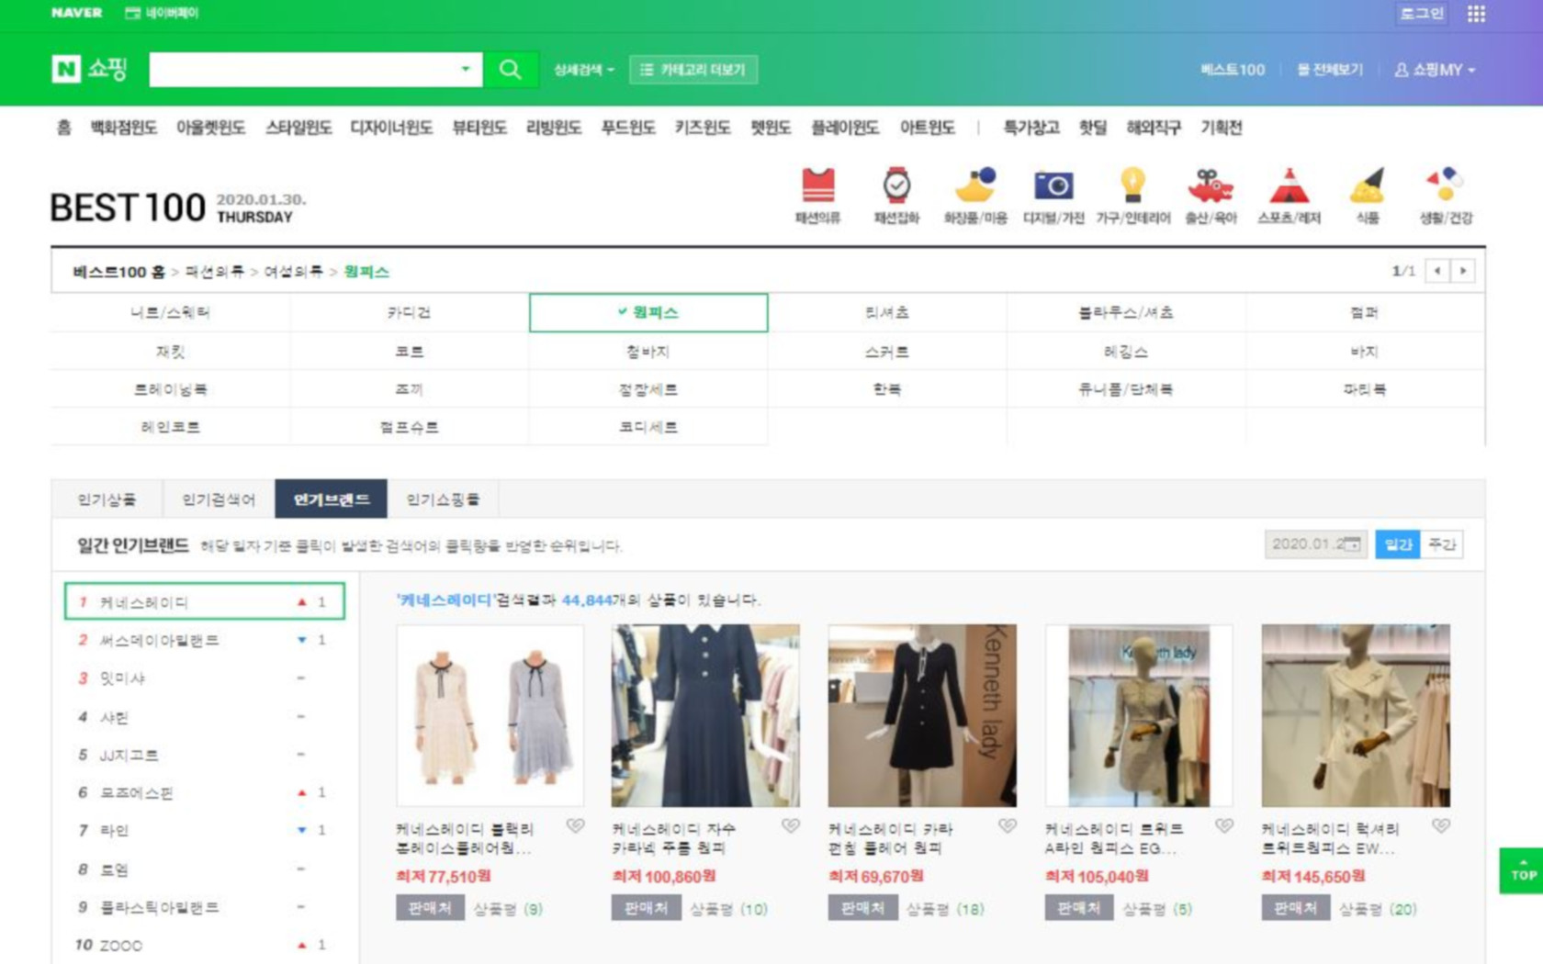Image resolution: width=1543 pixels, height=964 pixels.
Task: Open 상품평 (18) reviews link
Action: coord(945,909)
